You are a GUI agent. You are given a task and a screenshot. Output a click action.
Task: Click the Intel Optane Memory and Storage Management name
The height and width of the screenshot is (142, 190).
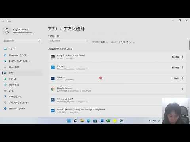pos(81,110)
